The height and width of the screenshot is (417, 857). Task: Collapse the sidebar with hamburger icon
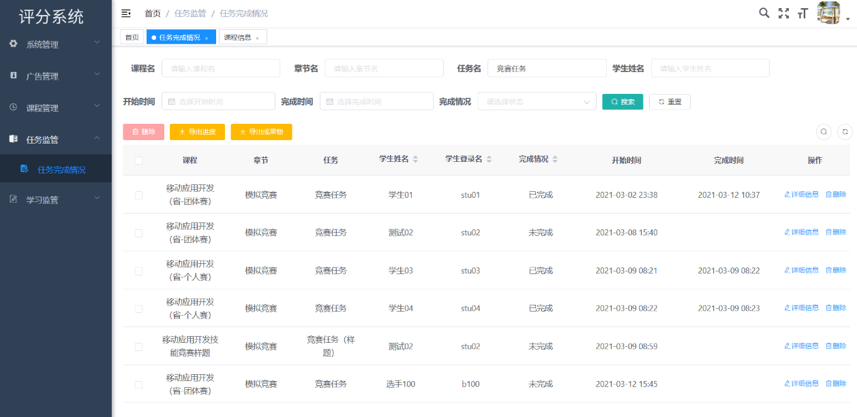[x=126, y=13]
